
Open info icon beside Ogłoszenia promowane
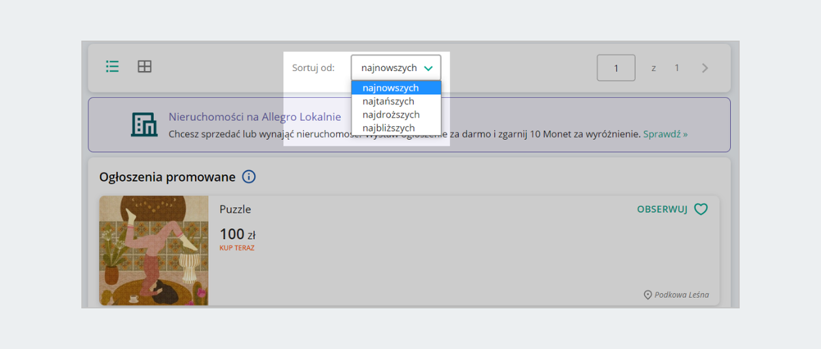point(249,177)
